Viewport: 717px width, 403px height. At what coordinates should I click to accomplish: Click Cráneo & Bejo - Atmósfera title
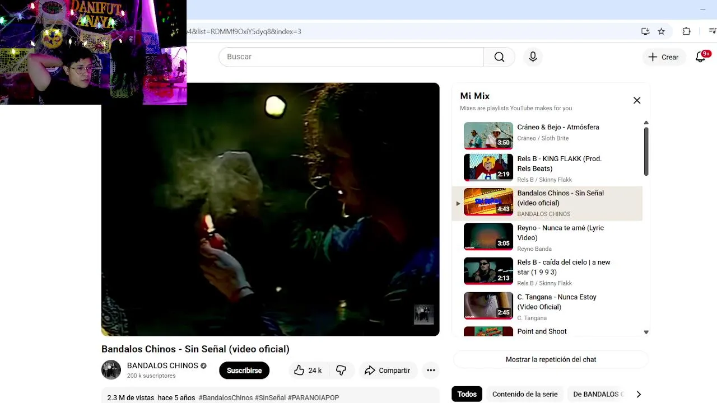[x=558, y=127]
